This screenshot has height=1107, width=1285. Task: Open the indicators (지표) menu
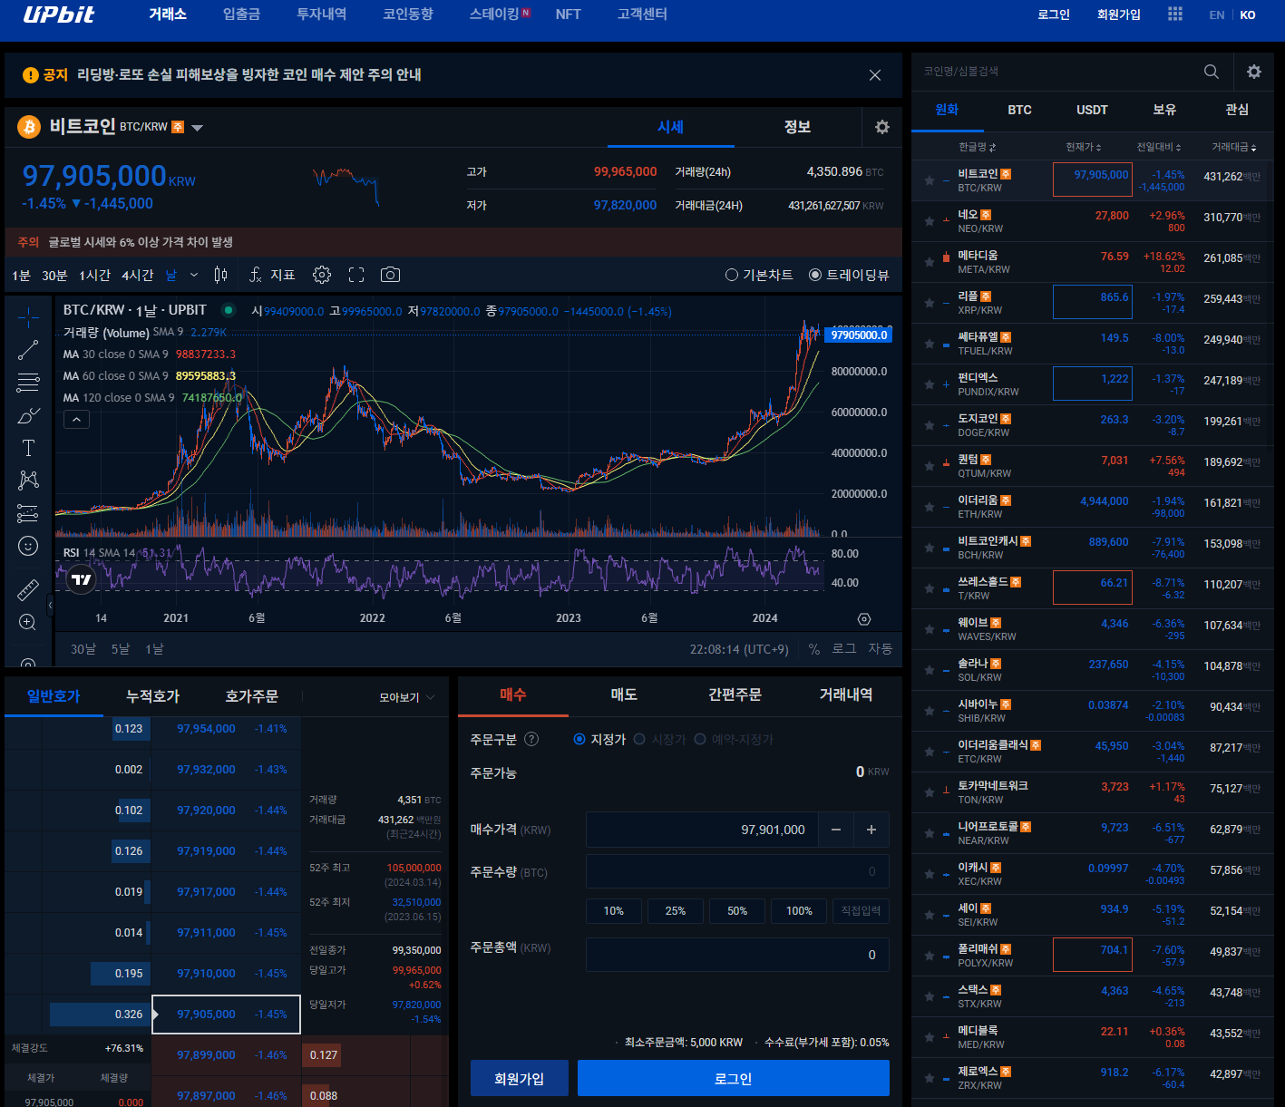pyautogui.click(x=272, y=275)
